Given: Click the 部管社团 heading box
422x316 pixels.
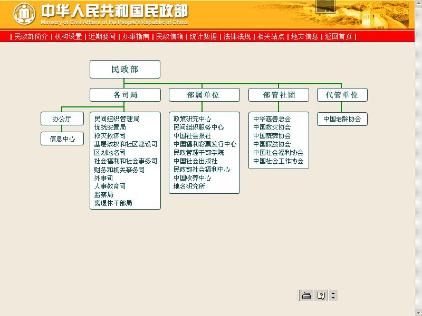Looking at the screenshot, I should (279, 95).
